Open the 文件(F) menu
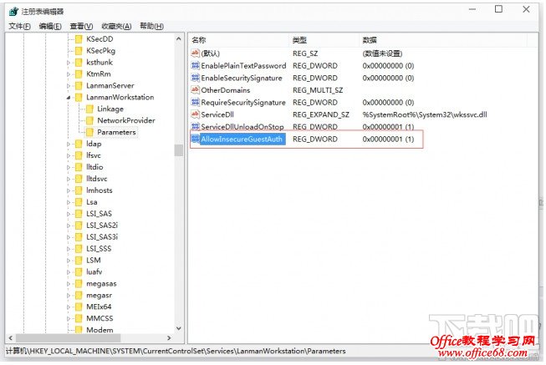Screen dimensions: 546x365 click(19, 26)
